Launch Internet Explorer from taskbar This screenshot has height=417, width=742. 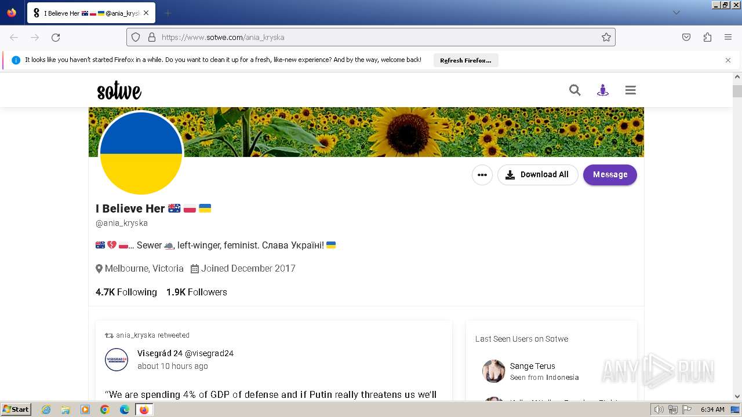[46, 409]
